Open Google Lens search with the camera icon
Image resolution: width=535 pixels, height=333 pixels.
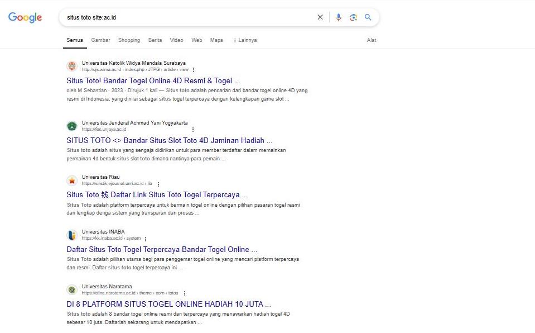[x=353, y=17]
